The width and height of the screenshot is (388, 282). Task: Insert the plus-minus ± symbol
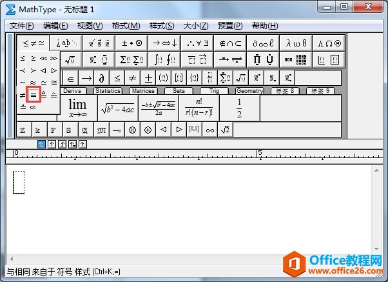coord(148,78)
